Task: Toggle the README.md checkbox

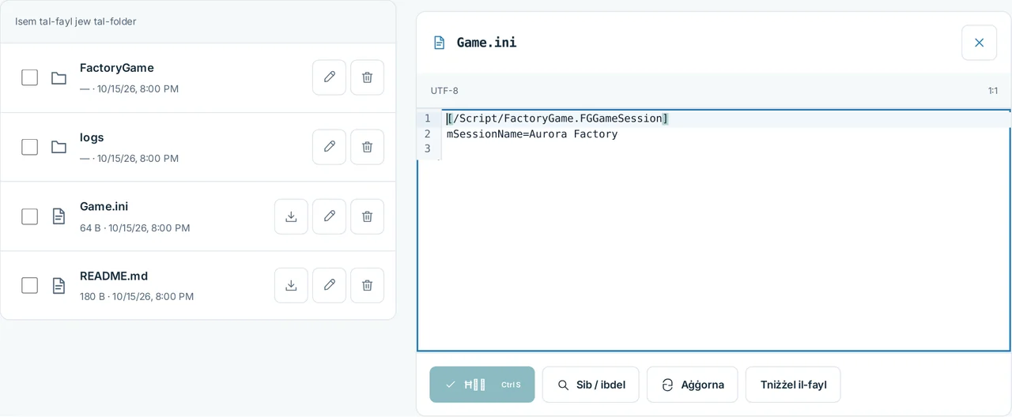Action: (29, 285)
